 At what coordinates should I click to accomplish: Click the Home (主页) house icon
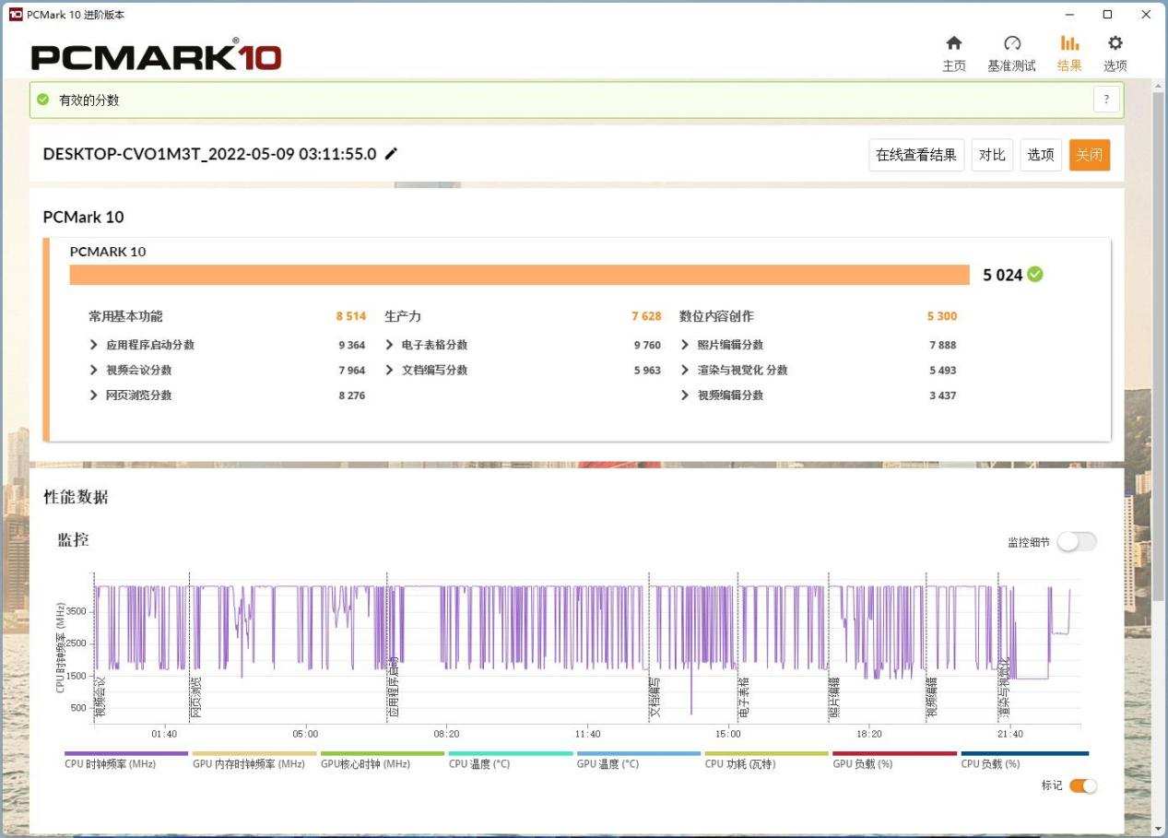(954, 43)
